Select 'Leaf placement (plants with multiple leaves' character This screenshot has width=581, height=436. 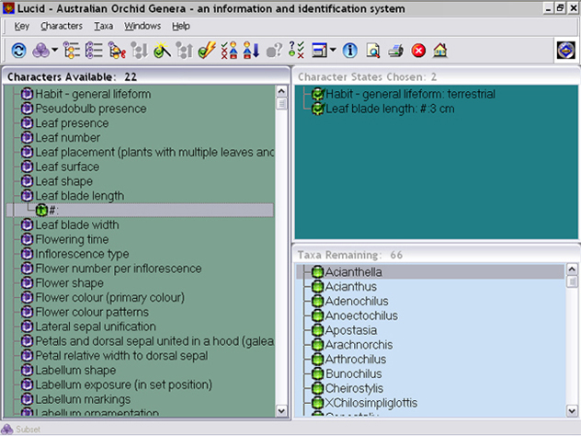click(154, 153)
